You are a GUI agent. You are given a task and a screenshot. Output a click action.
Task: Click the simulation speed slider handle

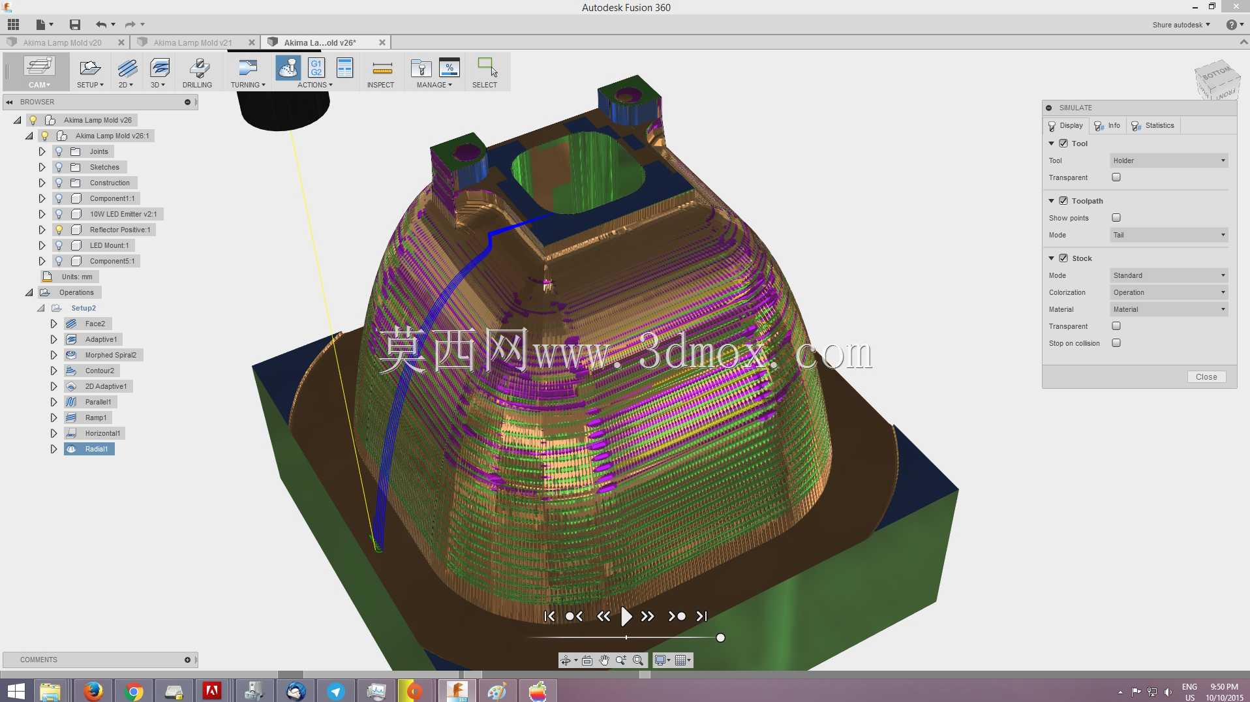[x=720, y=638]
